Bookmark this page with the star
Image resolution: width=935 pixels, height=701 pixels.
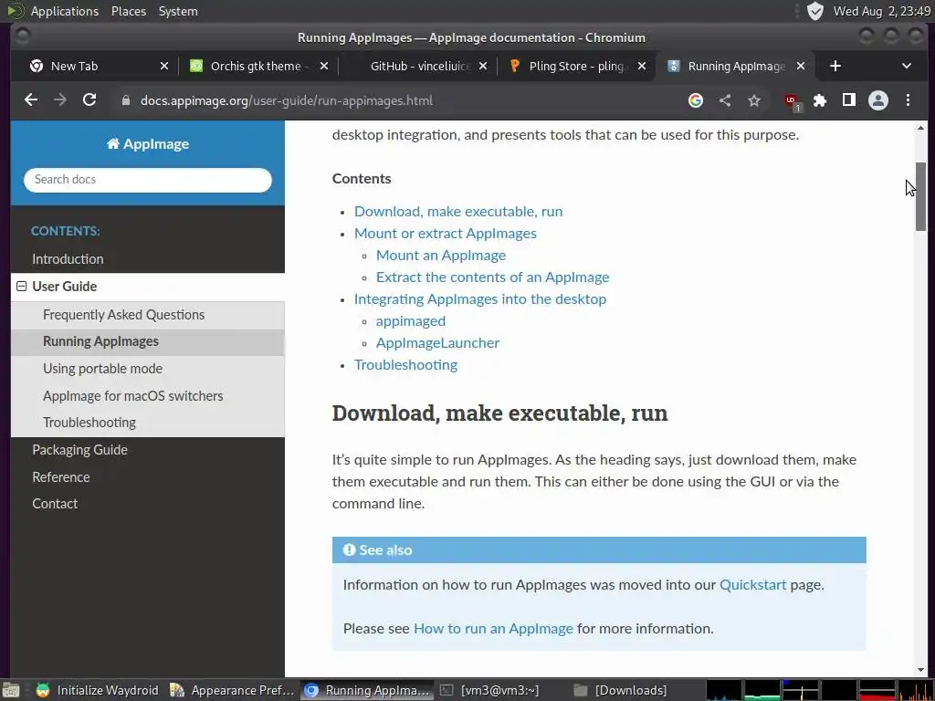pyautogui.click(x=754, y=100)
